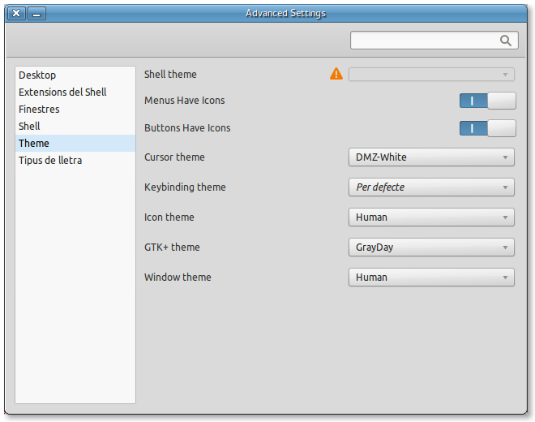
Task: Expand the Window theme dropdown
Action: [431, 278]
